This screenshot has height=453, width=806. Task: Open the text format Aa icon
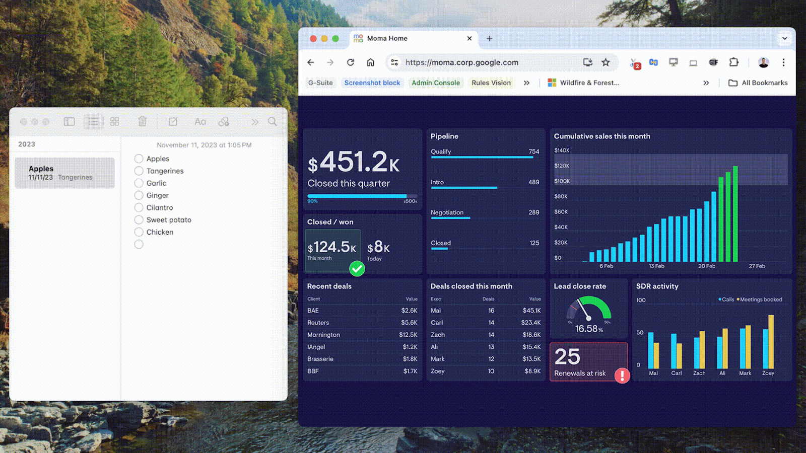200,121
